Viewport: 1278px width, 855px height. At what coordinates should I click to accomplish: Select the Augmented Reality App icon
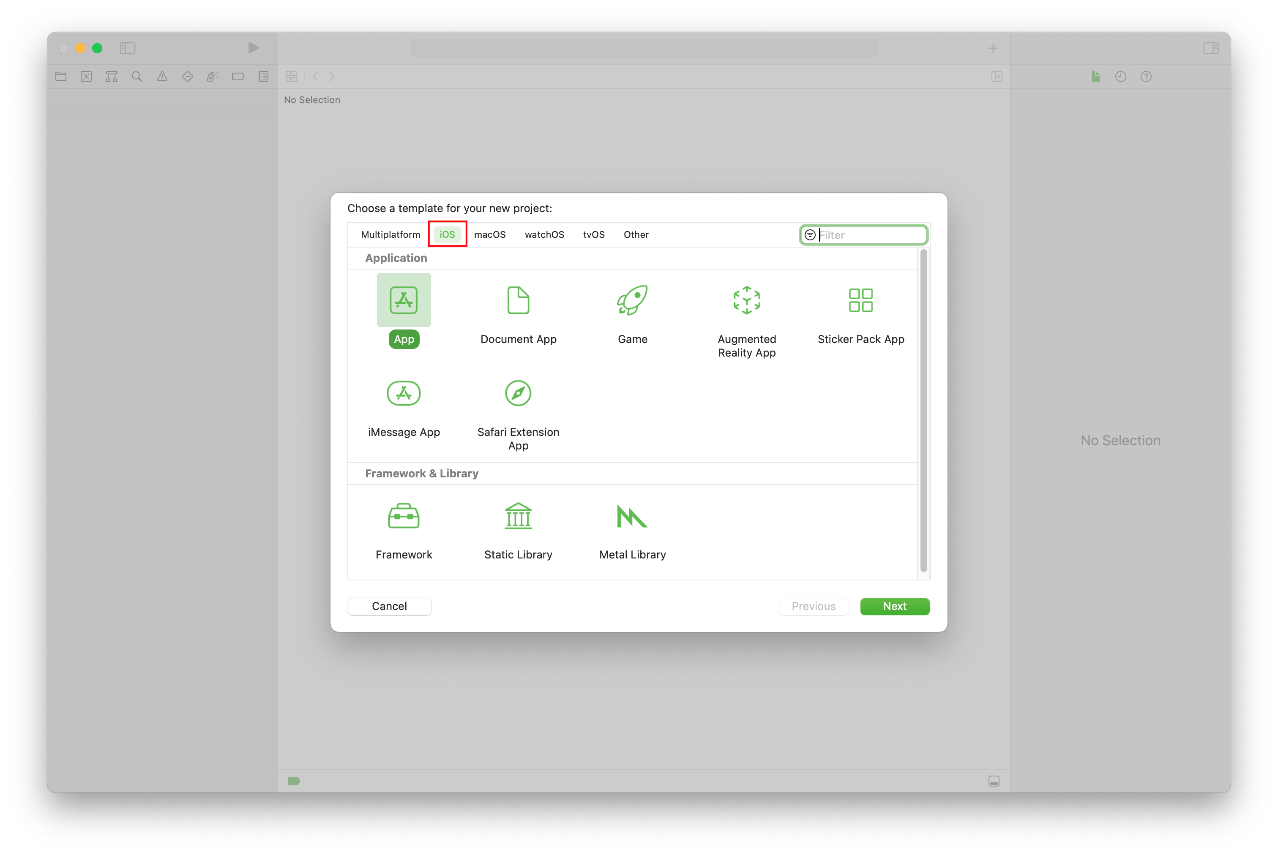click(x=746, y=300)
